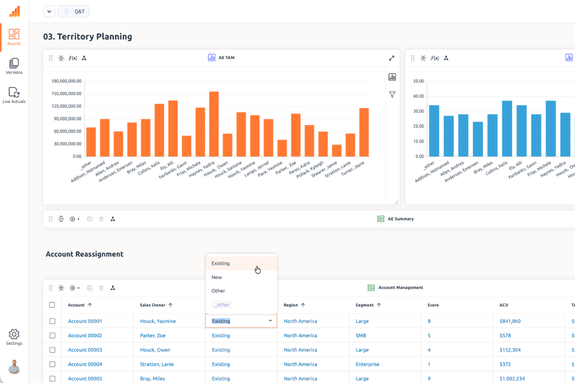Select _other tag from dropdown list
Viewport: 575px width, 383px height.
(x=222, y=304)
